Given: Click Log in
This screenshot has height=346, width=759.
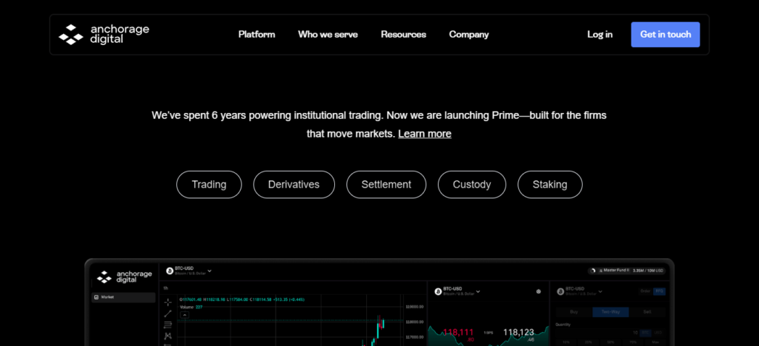Looking at the screenshot, I should coord(600,34).
